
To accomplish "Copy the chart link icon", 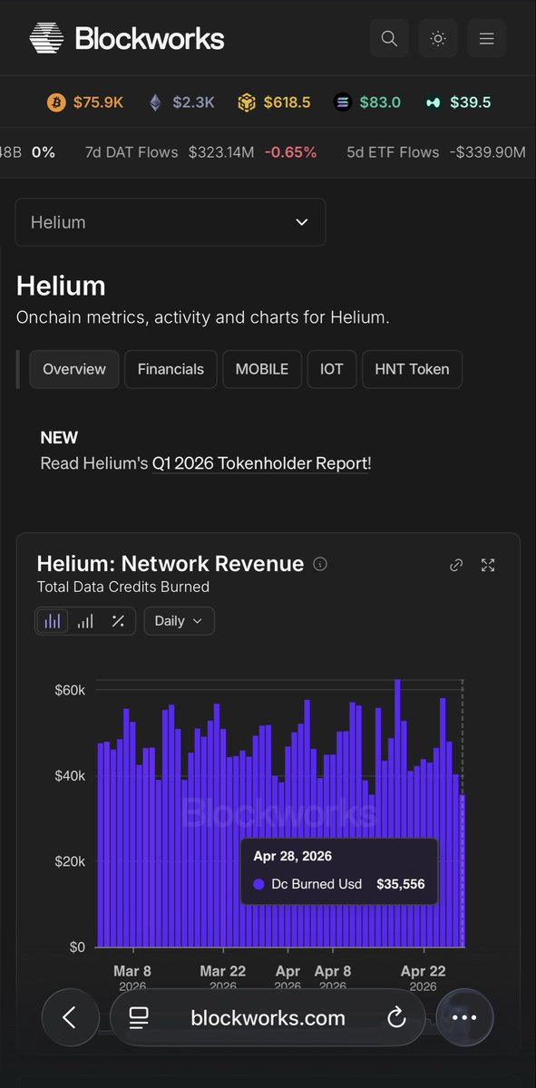I will [456, 565].
